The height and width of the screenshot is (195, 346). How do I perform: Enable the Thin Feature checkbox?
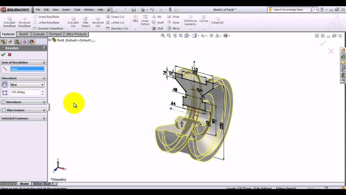(4, 110)
